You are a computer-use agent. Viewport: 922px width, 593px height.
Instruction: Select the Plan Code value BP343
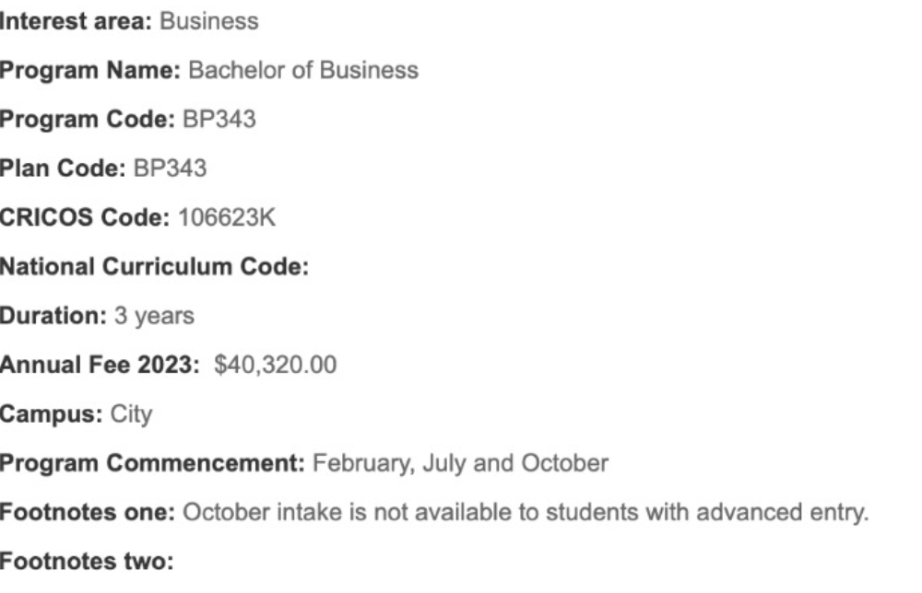coord(170,169)
